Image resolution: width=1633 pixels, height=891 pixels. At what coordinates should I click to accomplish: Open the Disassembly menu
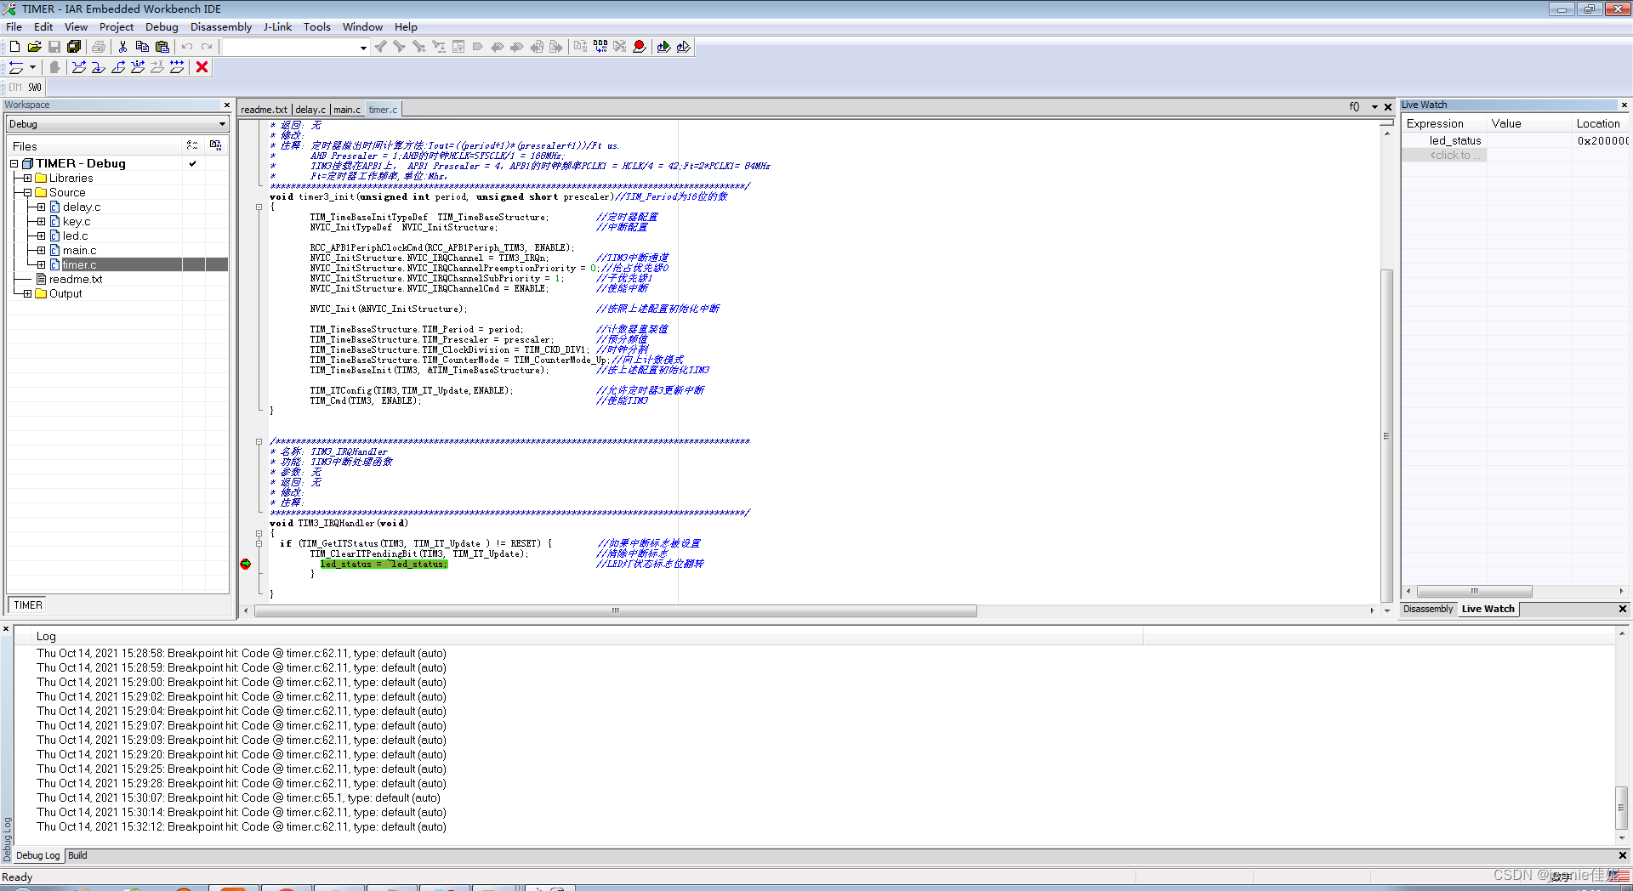point(221,26)
